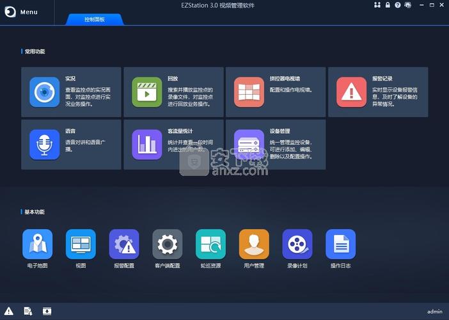The image size is (449, 320).
Task: Click the 拼控器电视墙 card title
Action: pos(285,79)
